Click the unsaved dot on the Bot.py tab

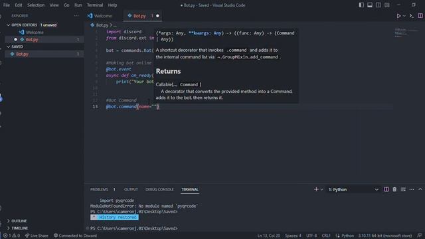[x=157, y=16]
